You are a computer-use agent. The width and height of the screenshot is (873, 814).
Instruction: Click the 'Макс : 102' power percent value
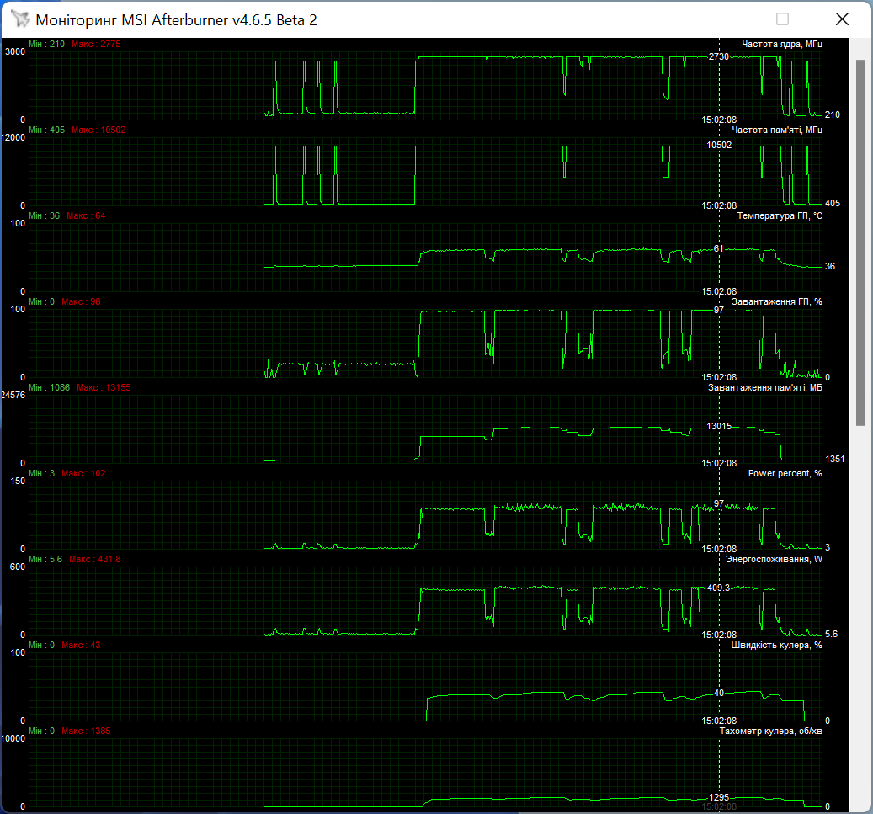[x=83, y=473]
